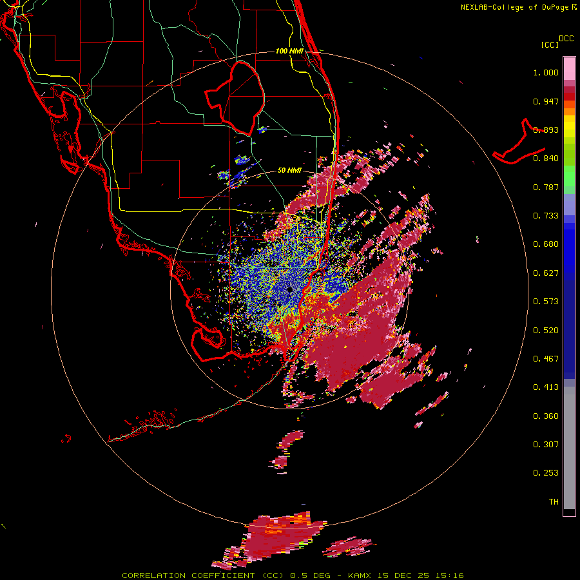Screen dimensions: 580x580
Task: Select the 0.413 scale value
Action: click(x=546, y=387)
